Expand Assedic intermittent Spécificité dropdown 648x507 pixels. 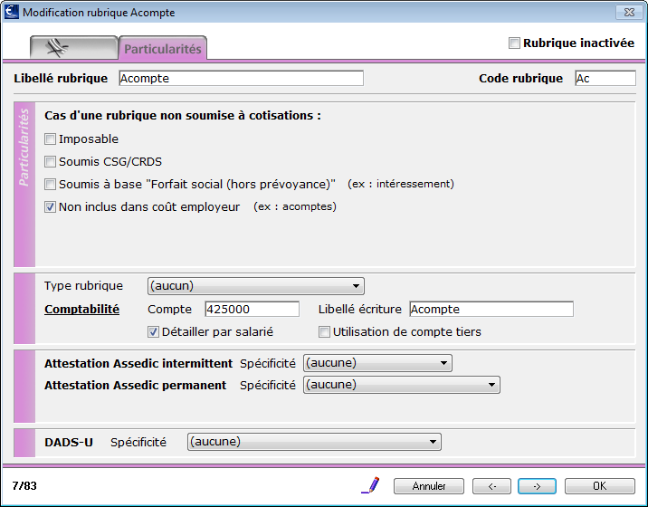pyautogui.click(x=377, y=363)
